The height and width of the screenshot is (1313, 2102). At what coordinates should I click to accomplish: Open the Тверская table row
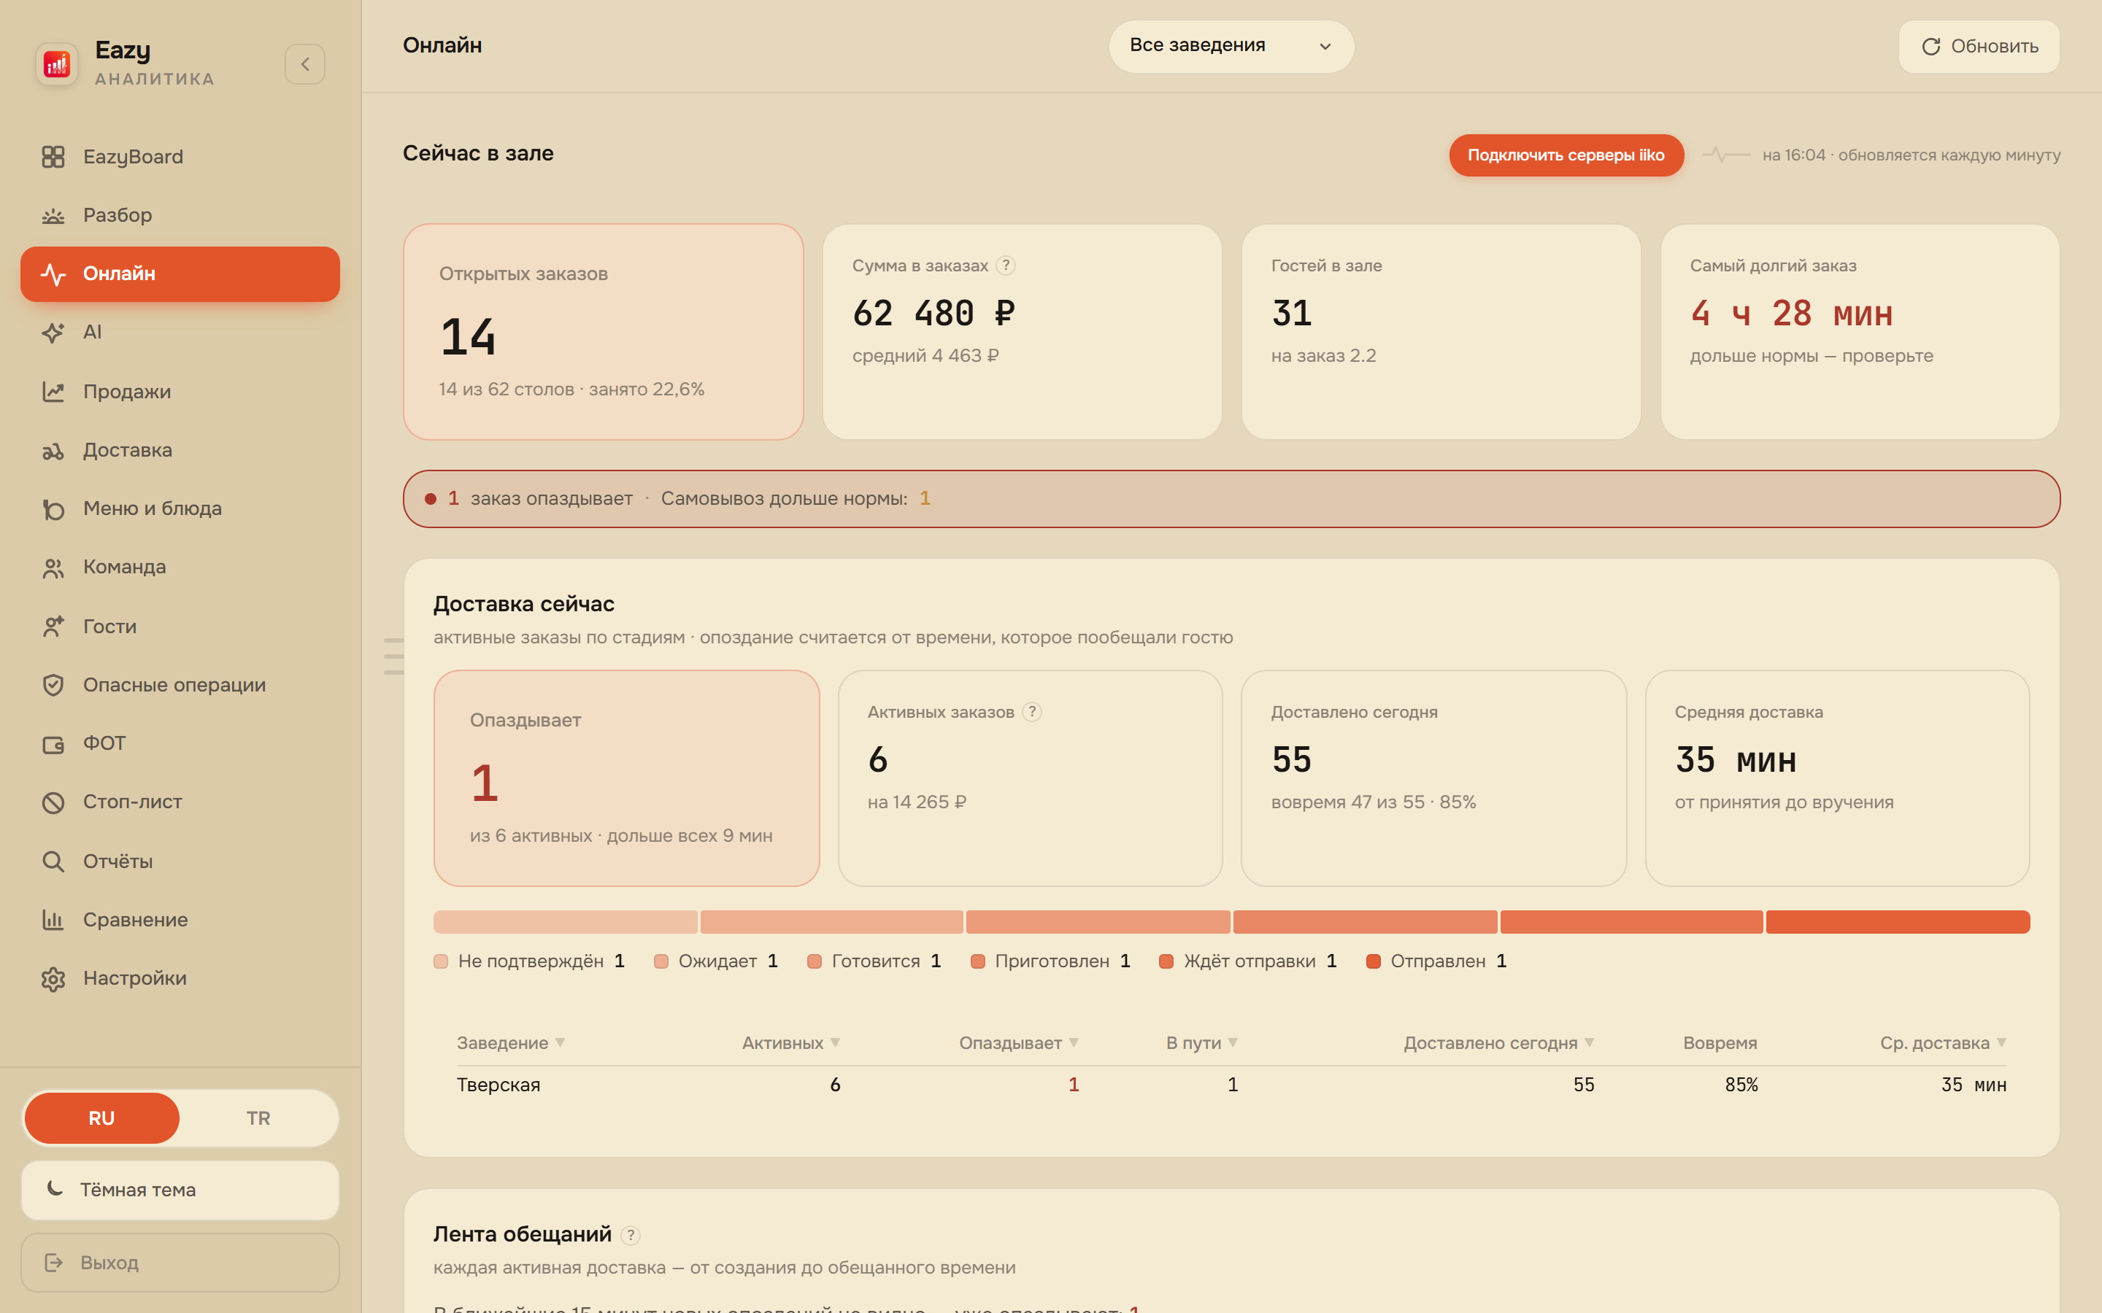pyautogui.click(x=1231, y=1085)
